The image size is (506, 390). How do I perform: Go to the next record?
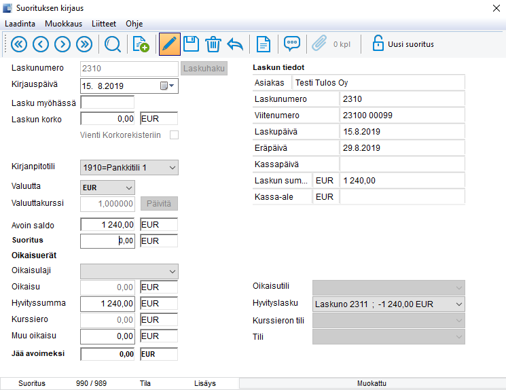pos(62,44)
